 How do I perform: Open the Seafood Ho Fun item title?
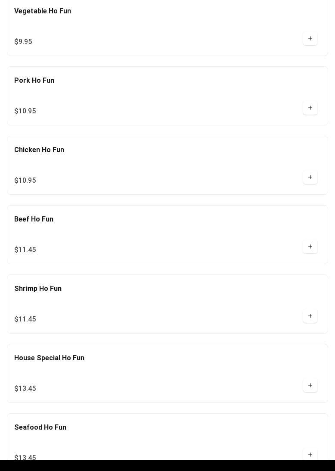(40, 427)
